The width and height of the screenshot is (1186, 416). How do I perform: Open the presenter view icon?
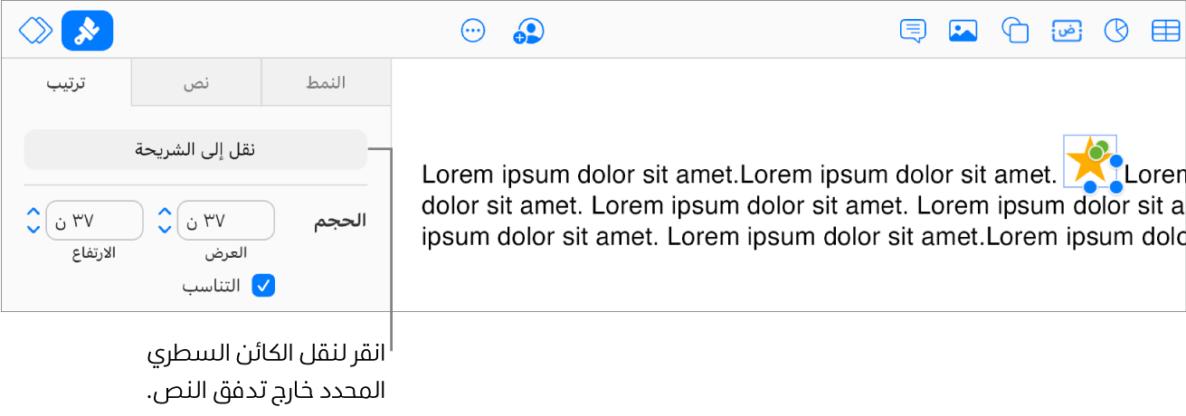tap(36, 31)
